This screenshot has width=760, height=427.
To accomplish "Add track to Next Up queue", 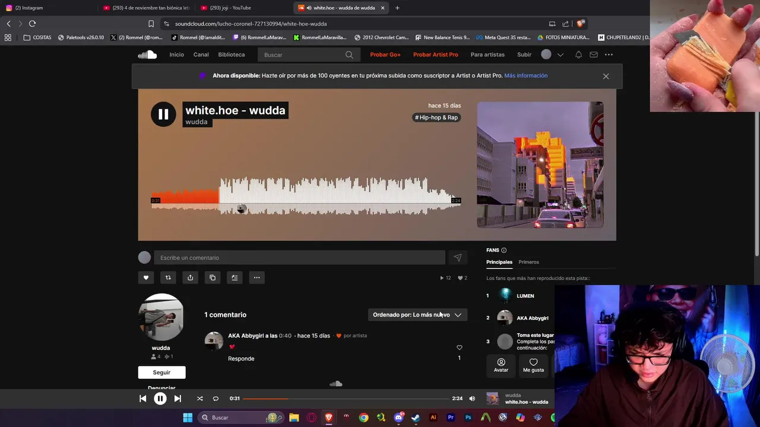I will (235, 278).
